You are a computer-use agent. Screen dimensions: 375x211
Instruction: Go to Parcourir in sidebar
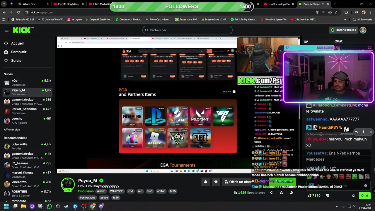pos(19,52)
